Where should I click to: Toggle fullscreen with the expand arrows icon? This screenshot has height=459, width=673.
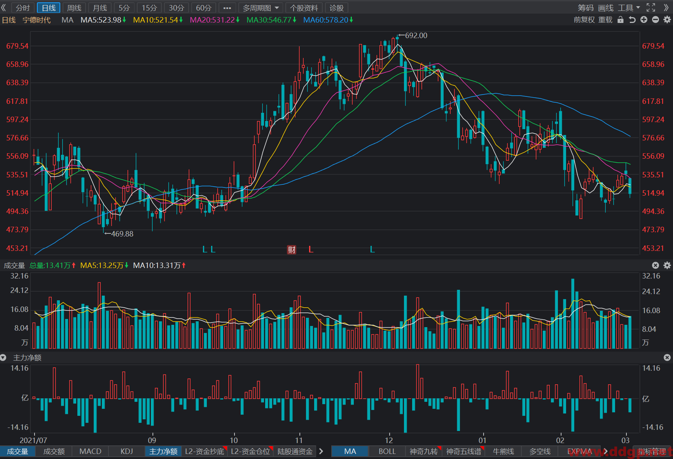(651, 8)
